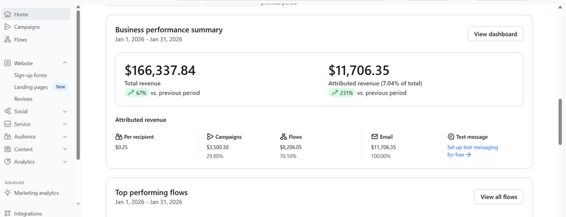Click the 67% total revenue trend badge
The width and height of the screenshot is (566, 217).
tap(136, 93)
